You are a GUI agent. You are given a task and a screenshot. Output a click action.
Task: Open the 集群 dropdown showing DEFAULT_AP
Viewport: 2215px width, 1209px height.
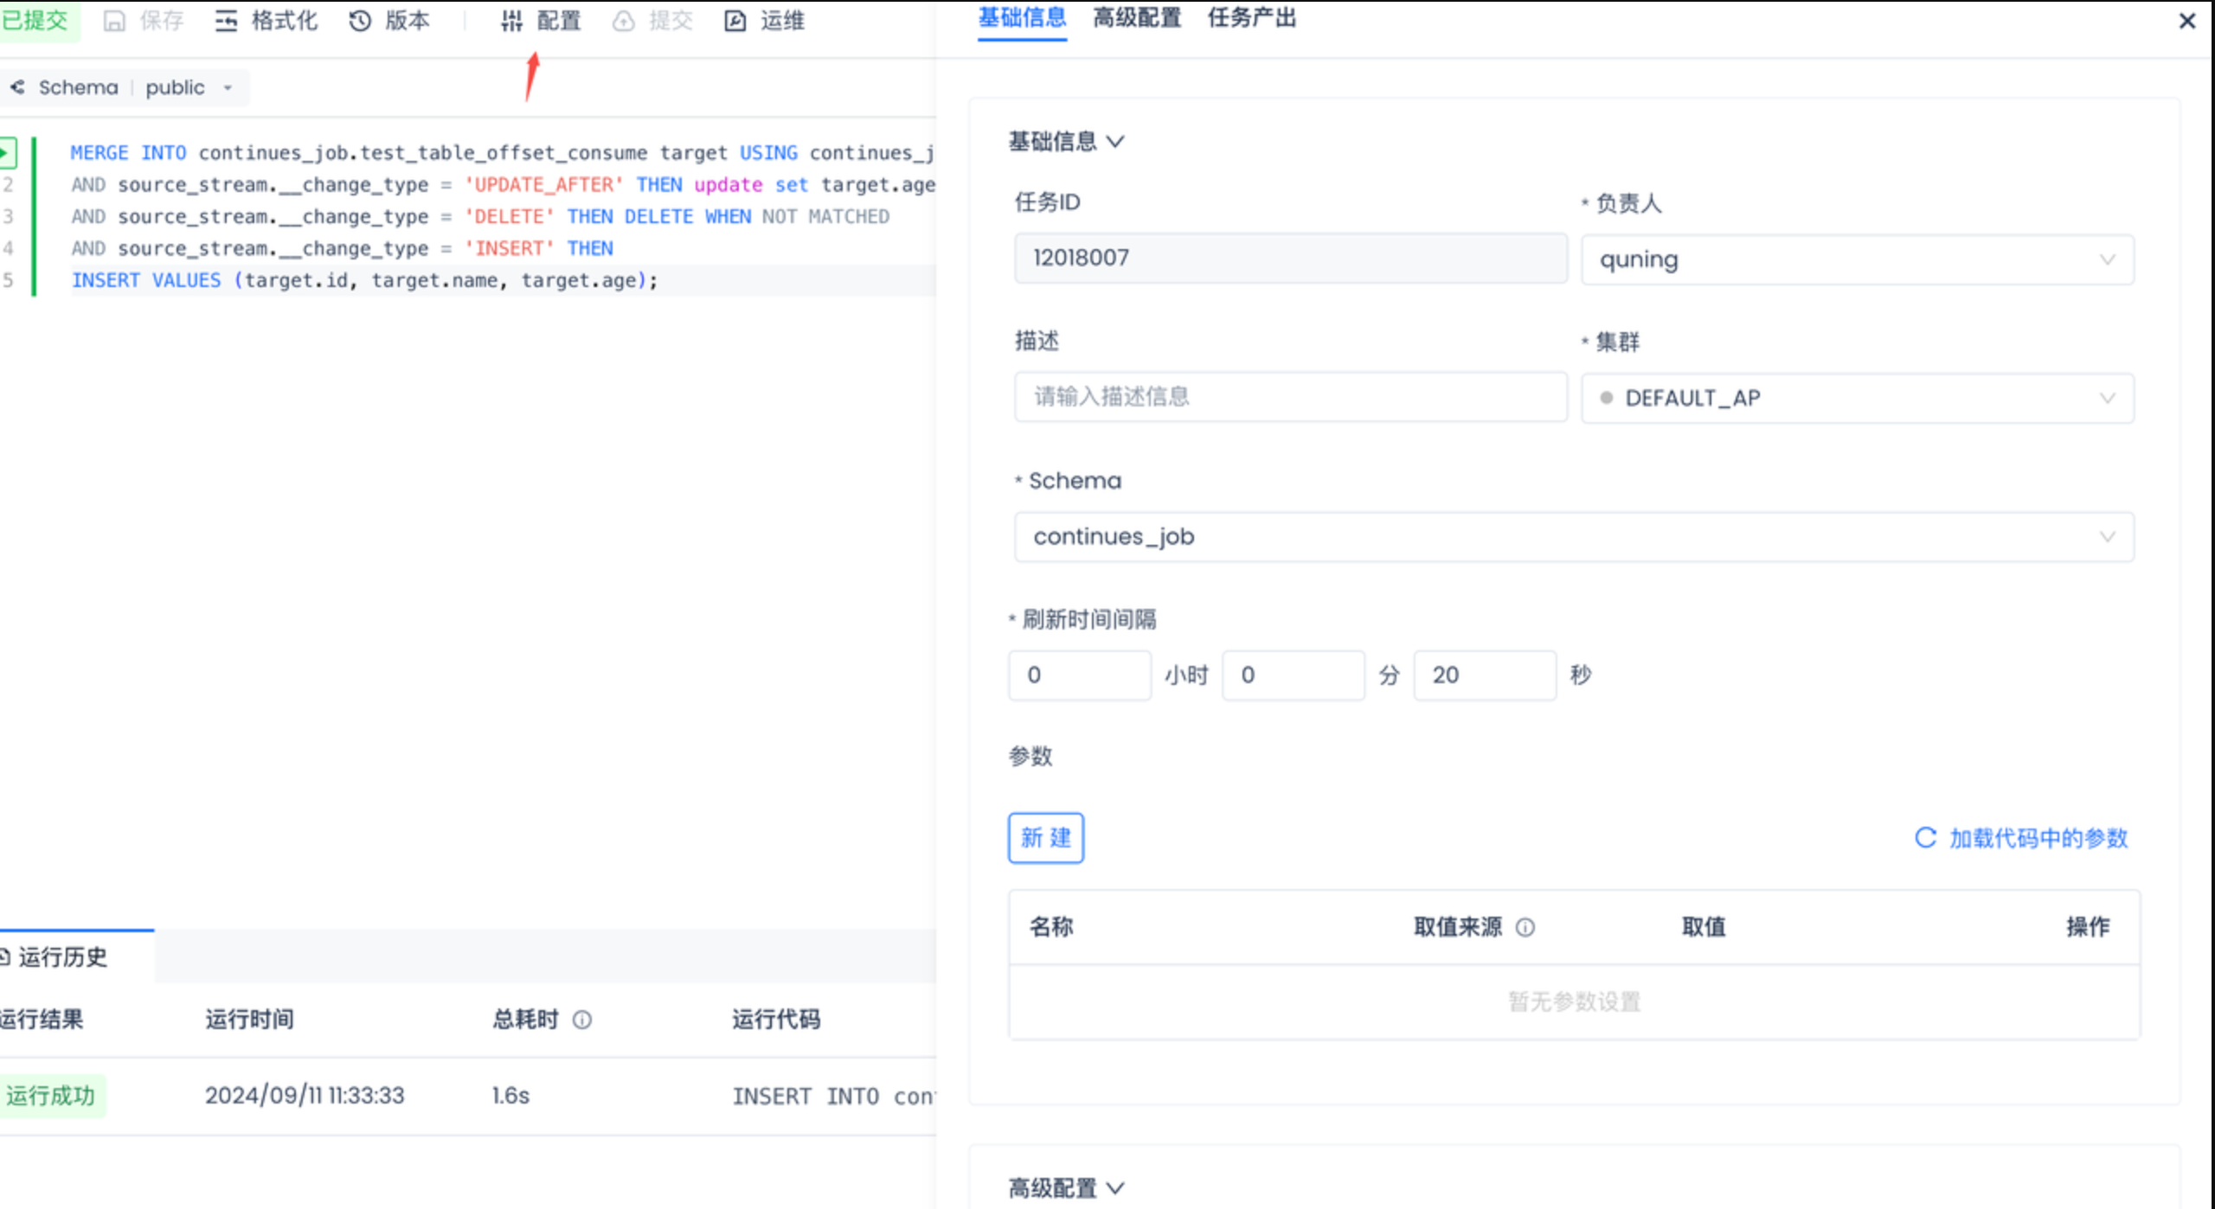click(1857, 398)
